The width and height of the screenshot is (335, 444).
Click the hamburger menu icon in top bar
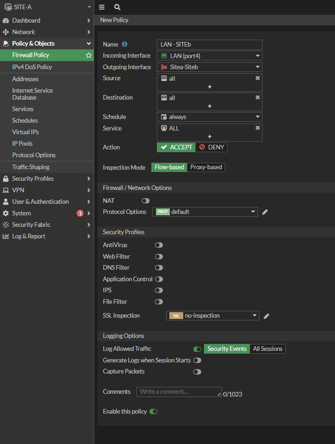[102, 7]
